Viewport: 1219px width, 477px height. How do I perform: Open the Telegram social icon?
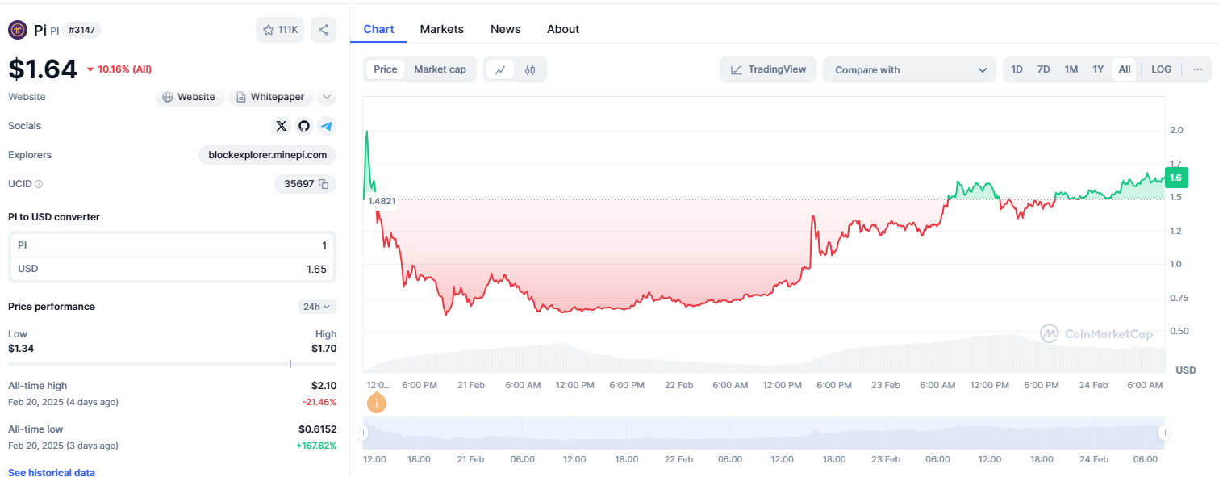(x=326, y=126)
